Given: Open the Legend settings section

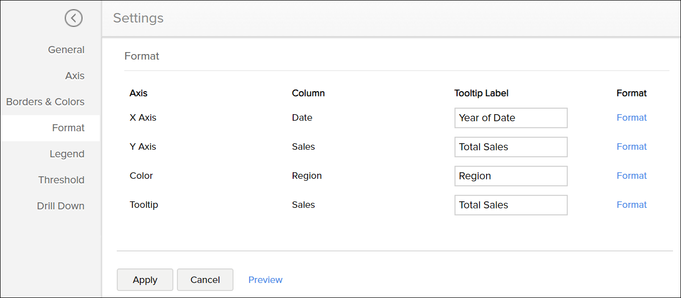Looking at the screenshot, I should click(67, 154).
